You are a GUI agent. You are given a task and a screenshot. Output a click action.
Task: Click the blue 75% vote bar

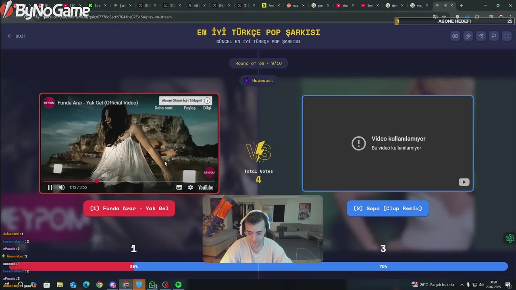point(320,266)
